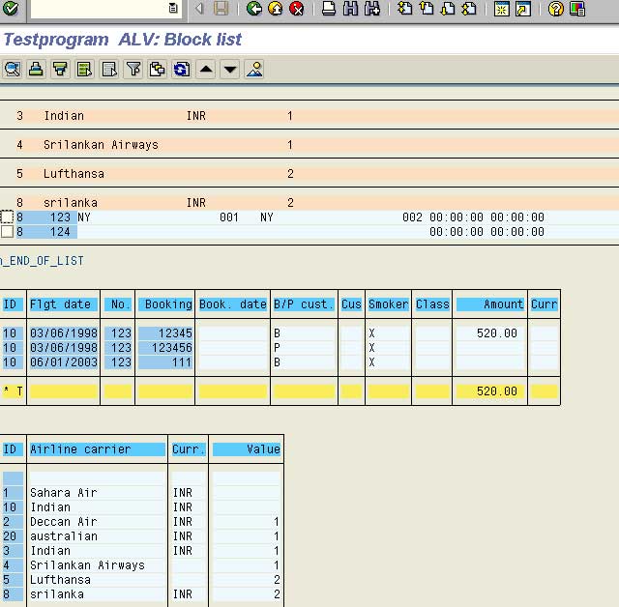Click the green checkmark Enter icon

tap(11, 9)
